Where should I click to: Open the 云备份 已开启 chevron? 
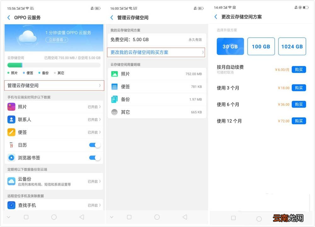[100, 181]
